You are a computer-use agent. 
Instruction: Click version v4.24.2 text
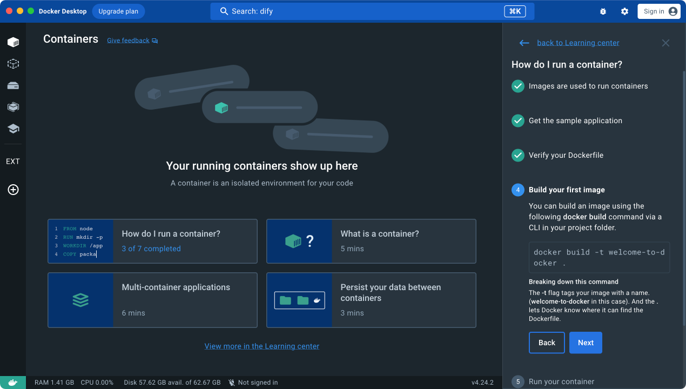(482, 383)
